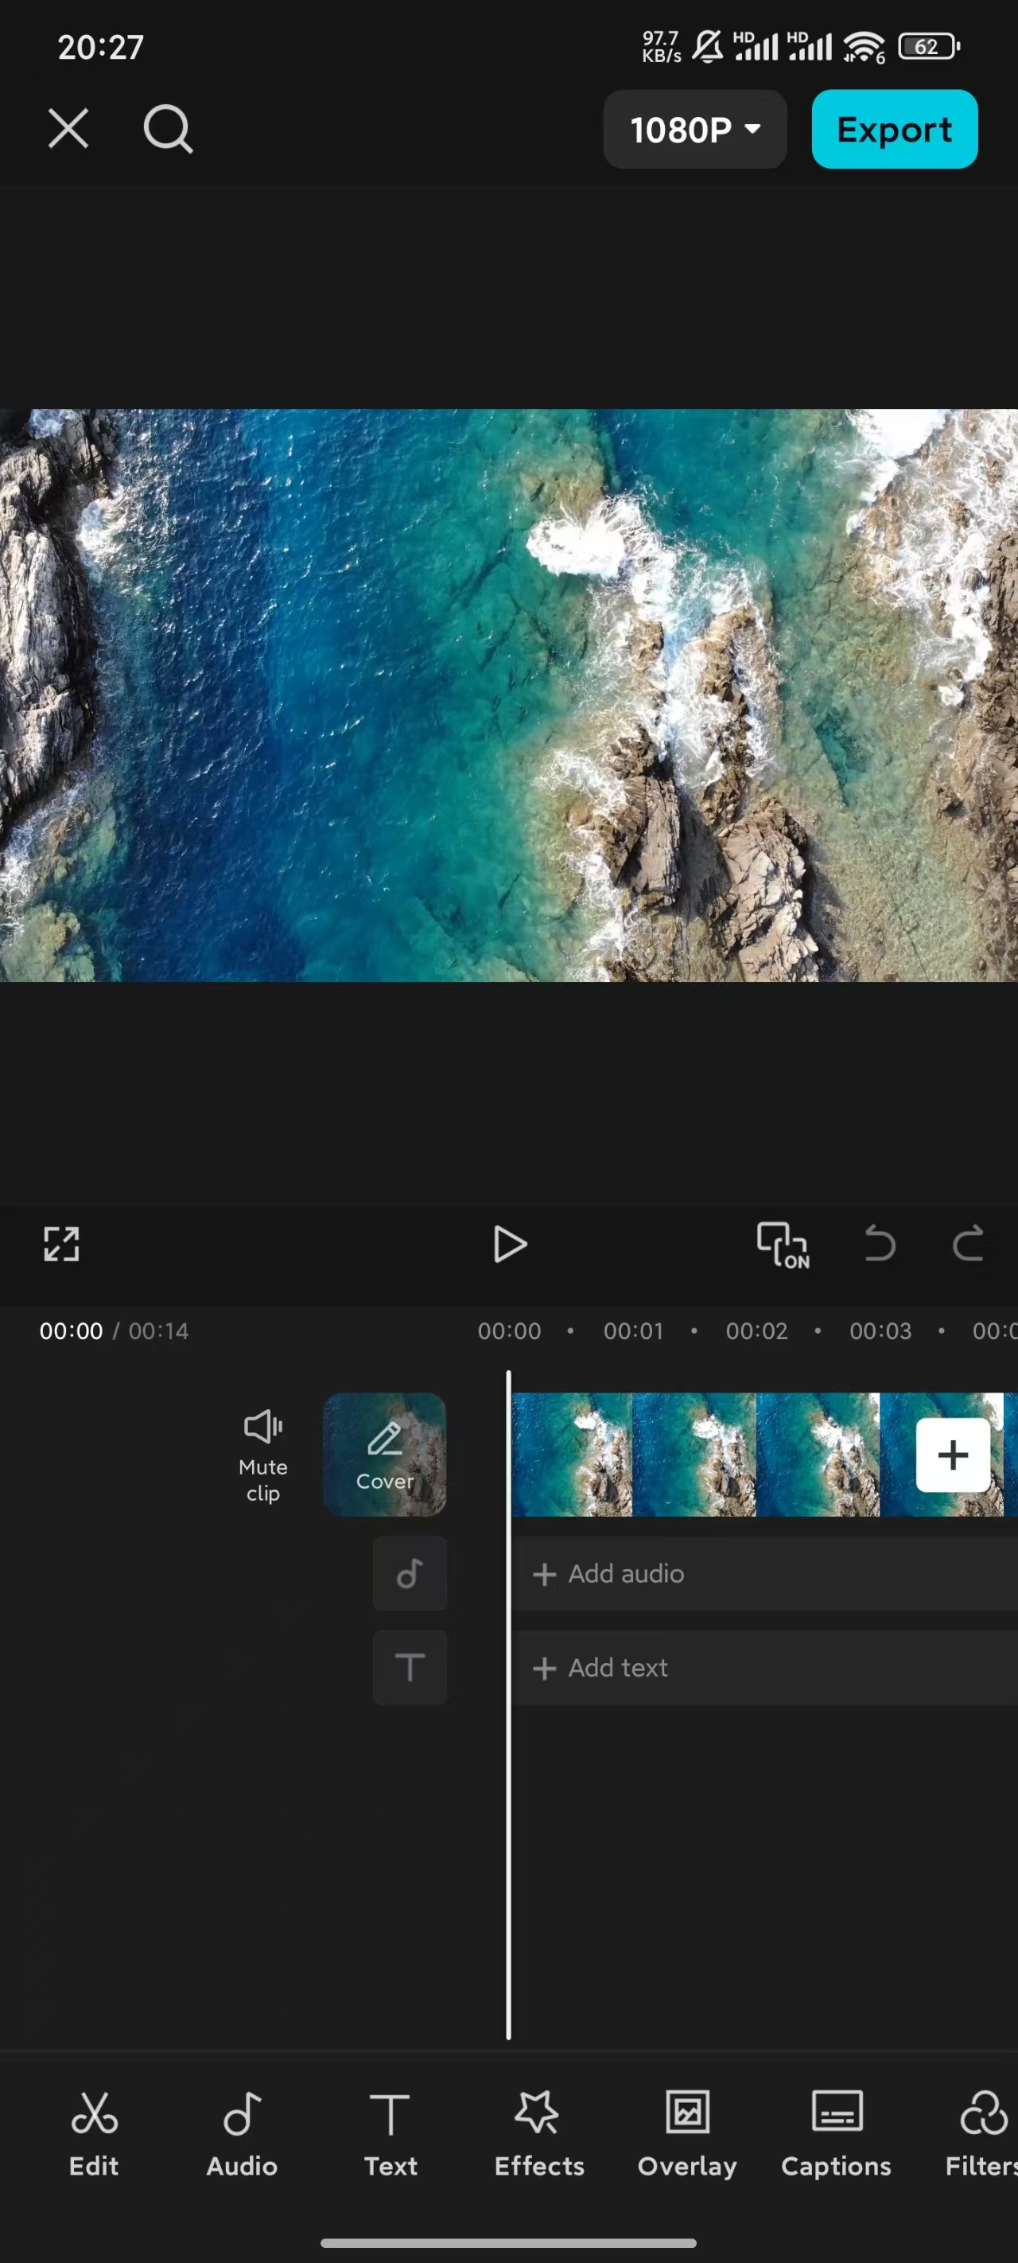The image size is (1018, 2263).
Task: Open search with the magnifier icon
Action: click(168, 129)
